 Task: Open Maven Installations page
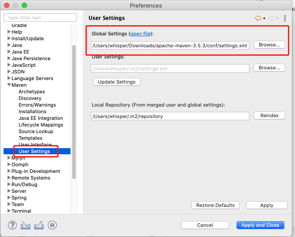click(x=32, y=111)
